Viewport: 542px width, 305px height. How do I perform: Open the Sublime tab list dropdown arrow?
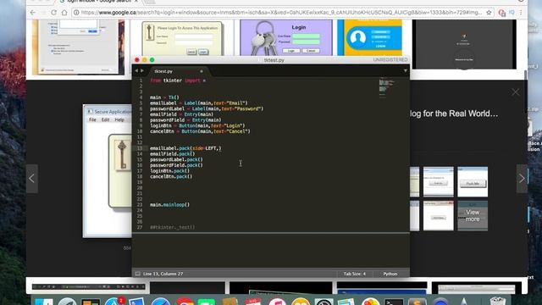[x=405, y=71]
